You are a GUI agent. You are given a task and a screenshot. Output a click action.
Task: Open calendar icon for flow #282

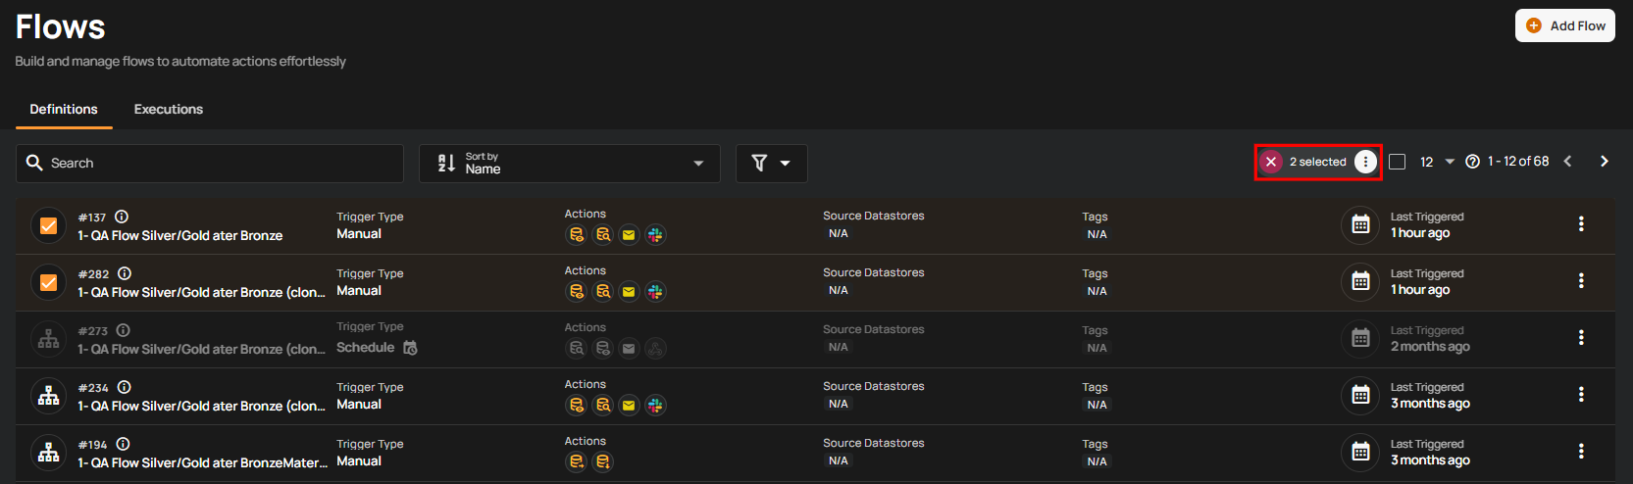pyautogui.click(x=1359, y=282)
